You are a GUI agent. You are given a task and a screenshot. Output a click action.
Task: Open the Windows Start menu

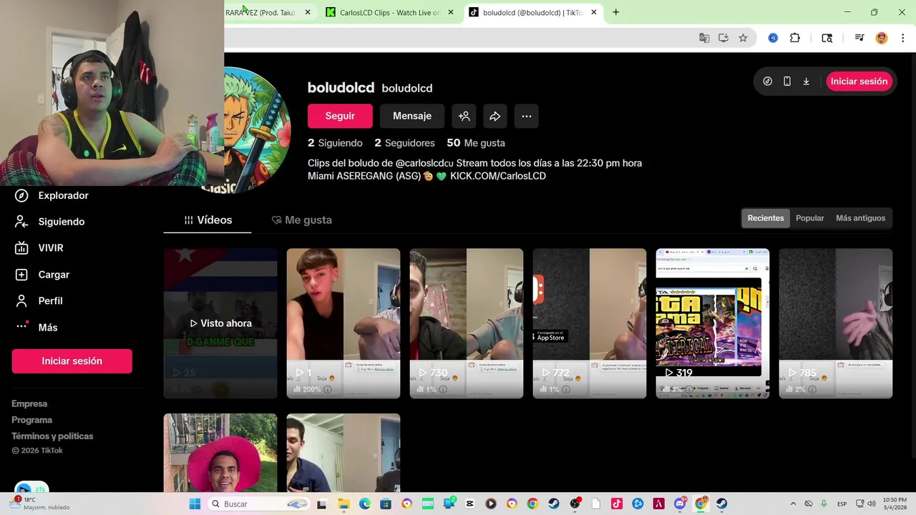(195, 504)
